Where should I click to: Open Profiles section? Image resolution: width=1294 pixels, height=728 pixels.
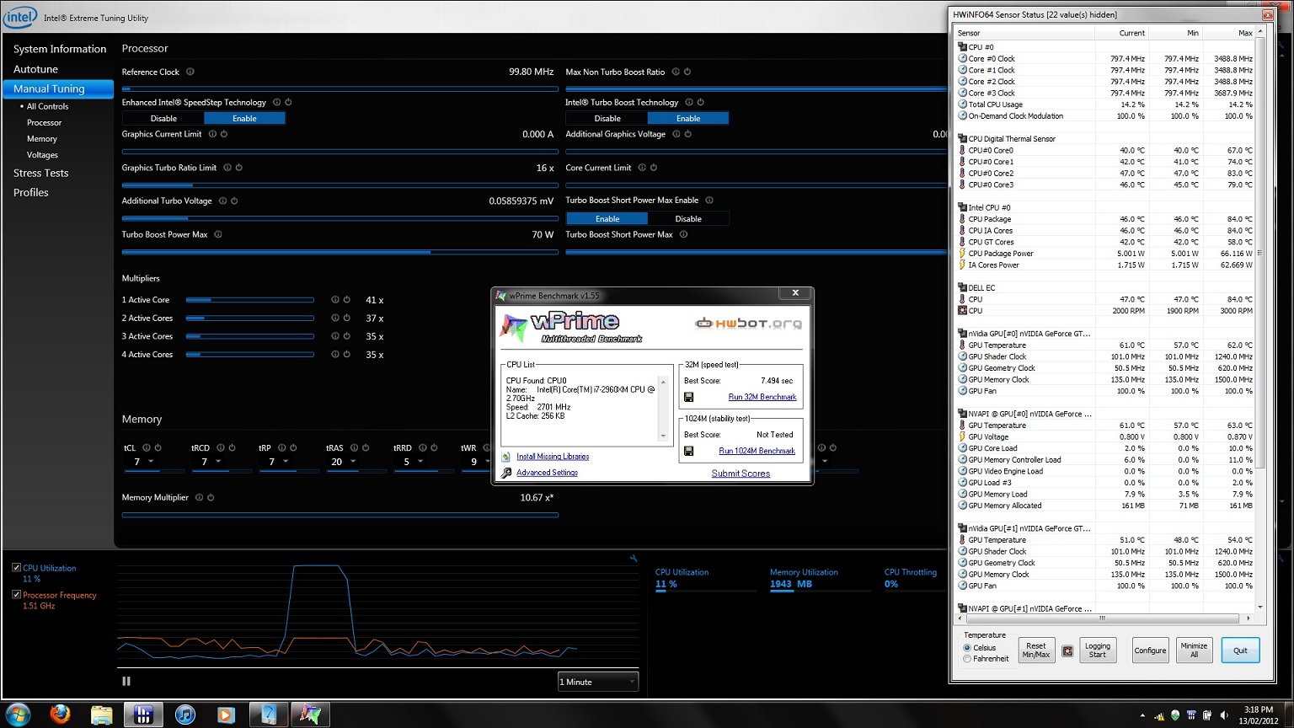[31, 192]
